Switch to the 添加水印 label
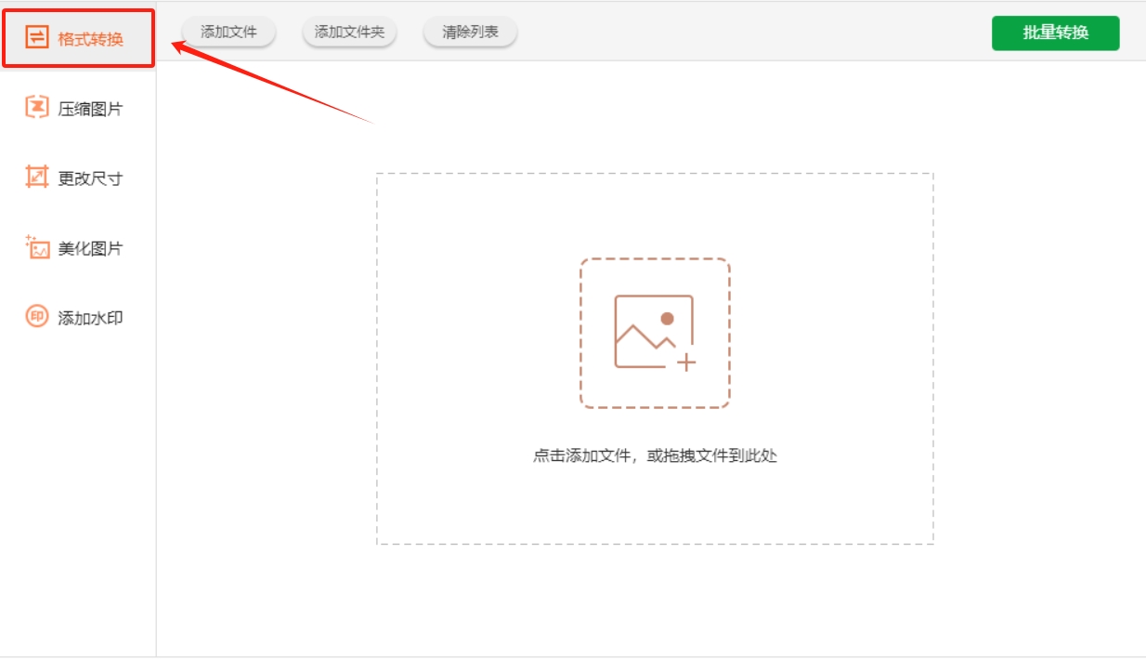The image size is (1146, 659). (x=90, y=318)
